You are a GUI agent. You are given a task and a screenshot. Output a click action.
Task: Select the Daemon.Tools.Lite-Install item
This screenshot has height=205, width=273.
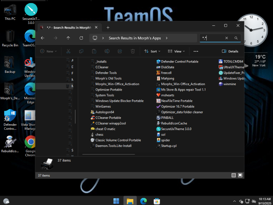[111, 146]
